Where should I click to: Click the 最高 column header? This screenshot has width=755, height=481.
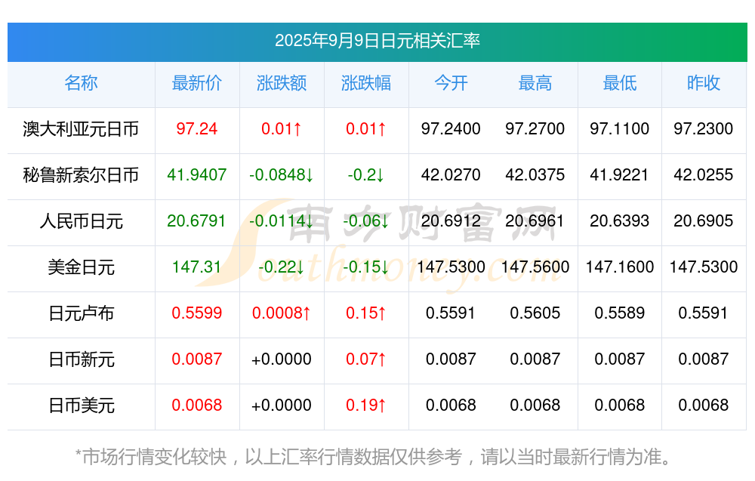535,83
